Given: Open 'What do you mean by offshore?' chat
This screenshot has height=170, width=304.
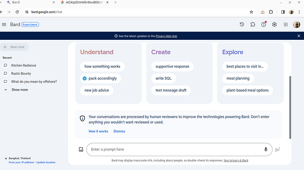Looking at the screenshot, I should 34,82.
